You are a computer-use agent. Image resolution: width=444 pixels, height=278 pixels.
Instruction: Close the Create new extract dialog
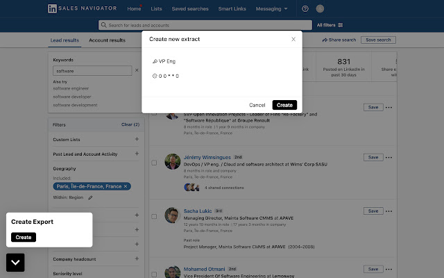(x=293, y=39)
